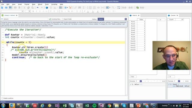Select the Row14 header in Matrix1
This screenshot has height=108, width=192.
tap(133, 50)
